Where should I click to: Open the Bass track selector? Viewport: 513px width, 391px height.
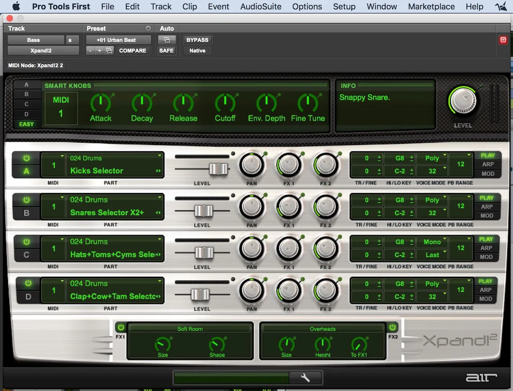tap(36, 40)
